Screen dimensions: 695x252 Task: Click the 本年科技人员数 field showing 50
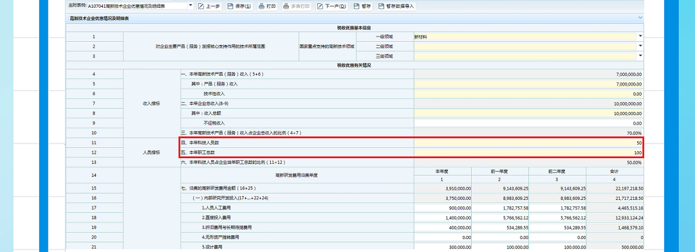(529, 143)
